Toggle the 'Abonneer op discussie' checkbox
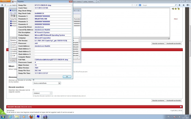Image resolution: width=191 pixels, height=119 pixels. coord(34,80)
